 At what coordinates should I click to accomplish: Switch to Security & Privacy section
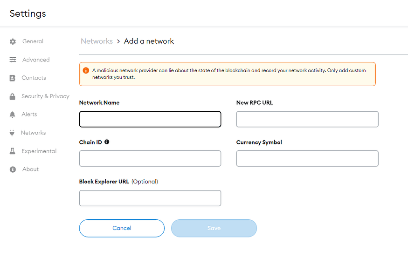point(45,96)
